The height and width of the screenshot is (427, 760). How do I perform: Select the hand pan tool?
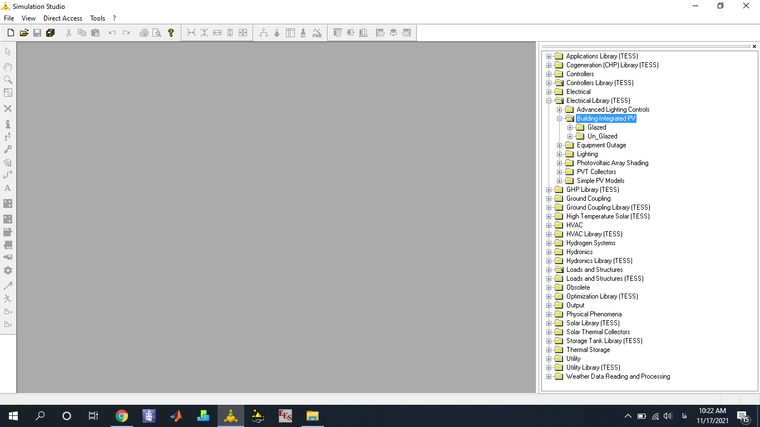click(8, 67)
